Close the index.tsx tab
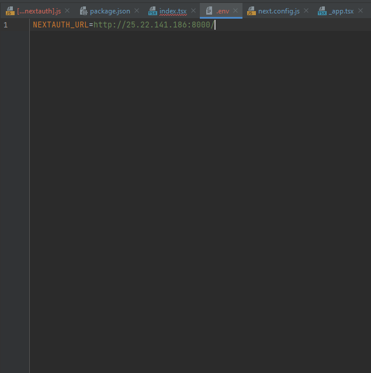Viewport: 371px width, 373px height. coord(193,11)
